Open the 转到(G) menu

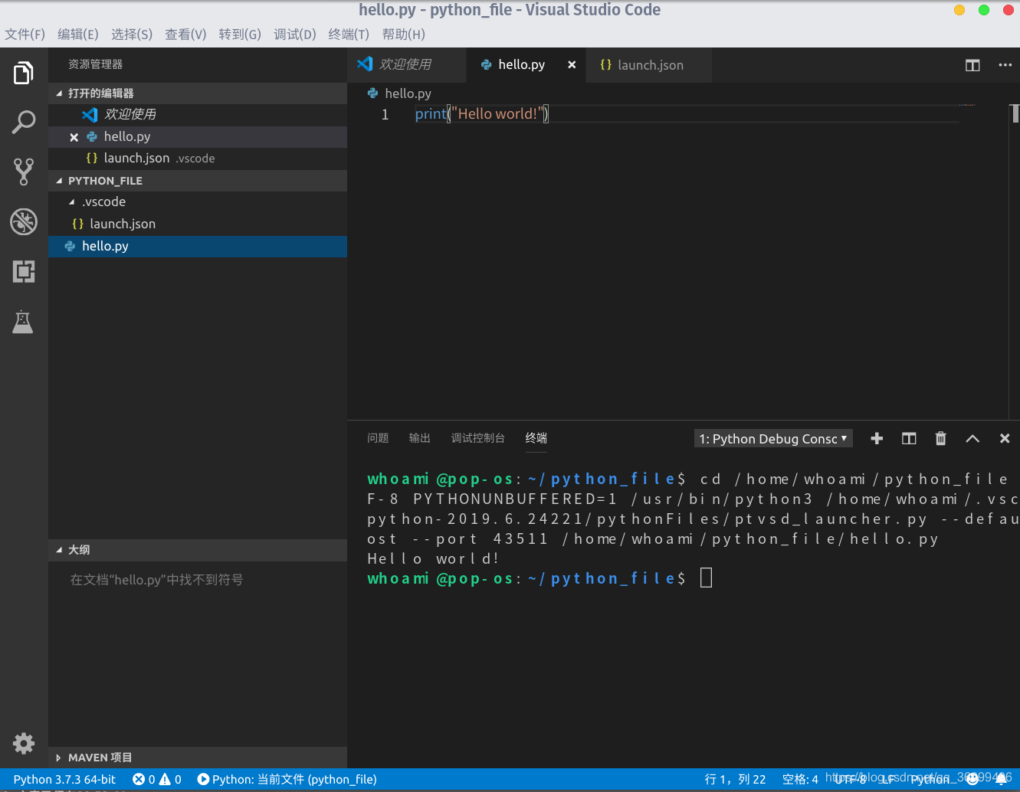tap(240, 34)
